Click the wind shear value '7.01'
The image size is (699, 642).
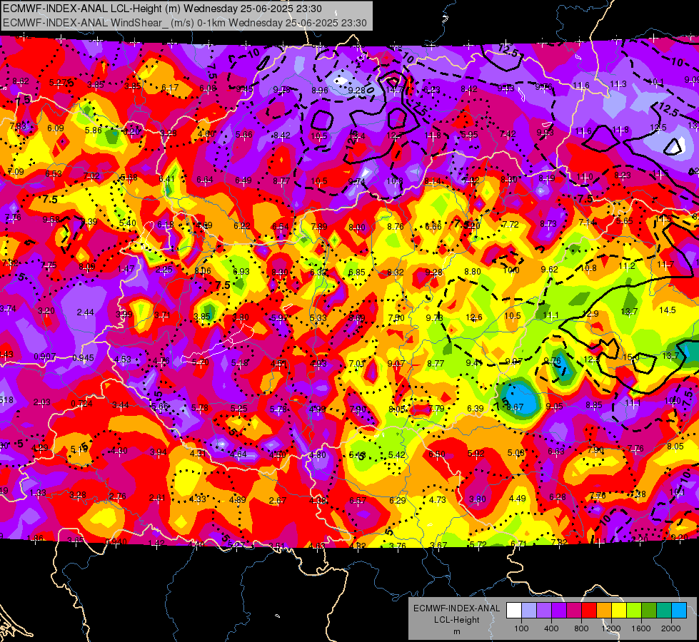tap(356, 364)
